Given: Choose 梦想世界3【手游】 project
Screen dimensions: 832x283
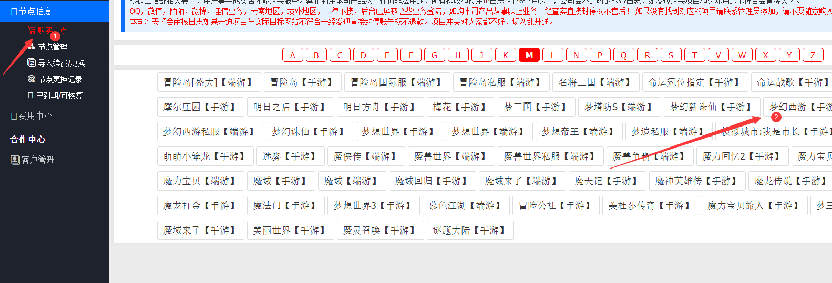Looking at the screenshot, I should tap(374, 206).
